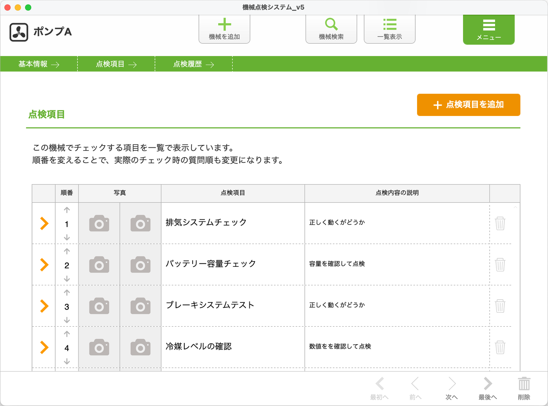Open 機械検索 magnifier search
This screenshot has width=548, height=406.
(331, 25)
